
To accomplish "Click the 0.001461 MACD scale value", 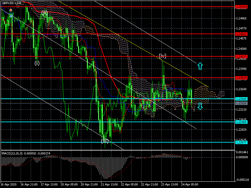I will (242, 152).
